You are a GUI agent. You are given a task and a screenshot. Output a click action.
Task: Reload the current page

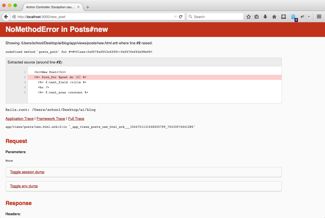pos(181,17)
